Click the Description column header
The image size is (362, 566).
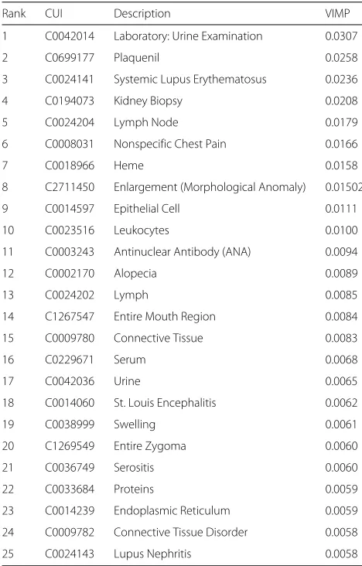142,14
